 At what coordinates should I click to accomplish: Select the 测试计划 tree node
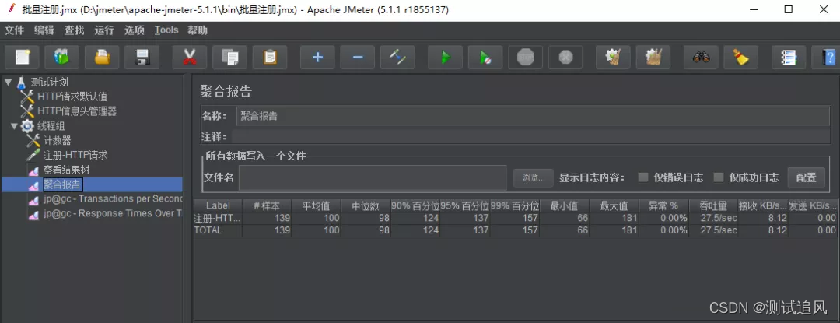(49, 82)
